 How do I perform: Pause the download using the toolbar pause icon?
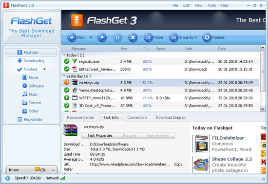pos(117,37)
